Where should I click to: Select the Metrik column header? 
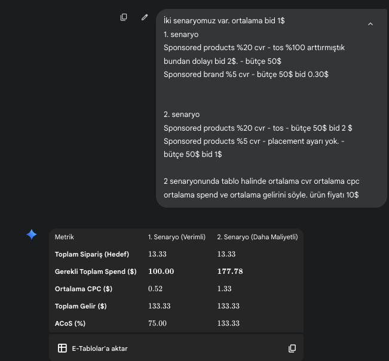(65, 237)
